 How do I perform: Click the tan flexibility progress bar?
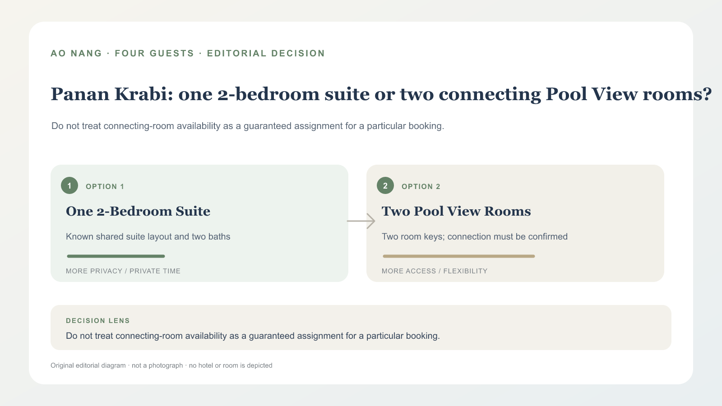[x=459, y=256]
